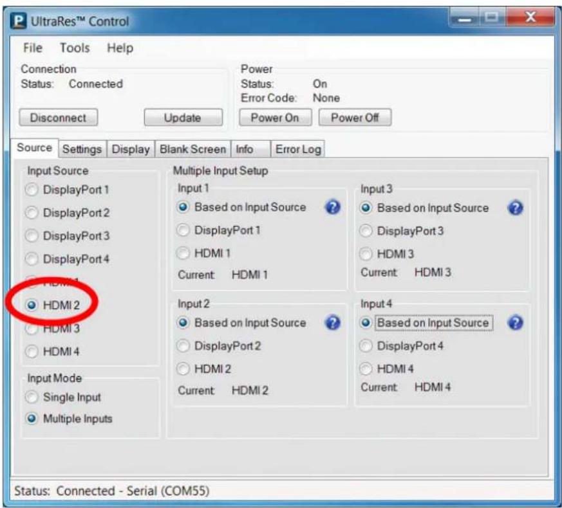
Task: Click the Input 4 current value HDMI 4
Action: [433, 387]
